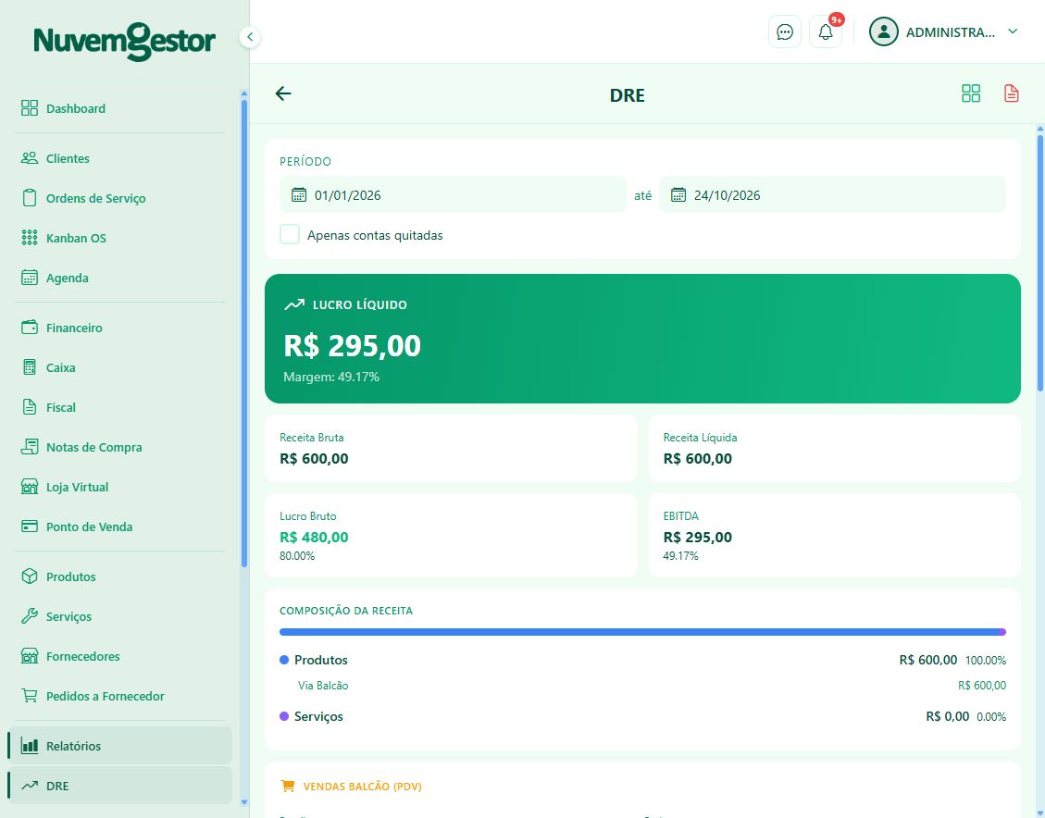Image resolution: width=1045 pixels, height=818 pixels.
Task: Click the Agenda calendar icon
Action: tap(30, 278)
